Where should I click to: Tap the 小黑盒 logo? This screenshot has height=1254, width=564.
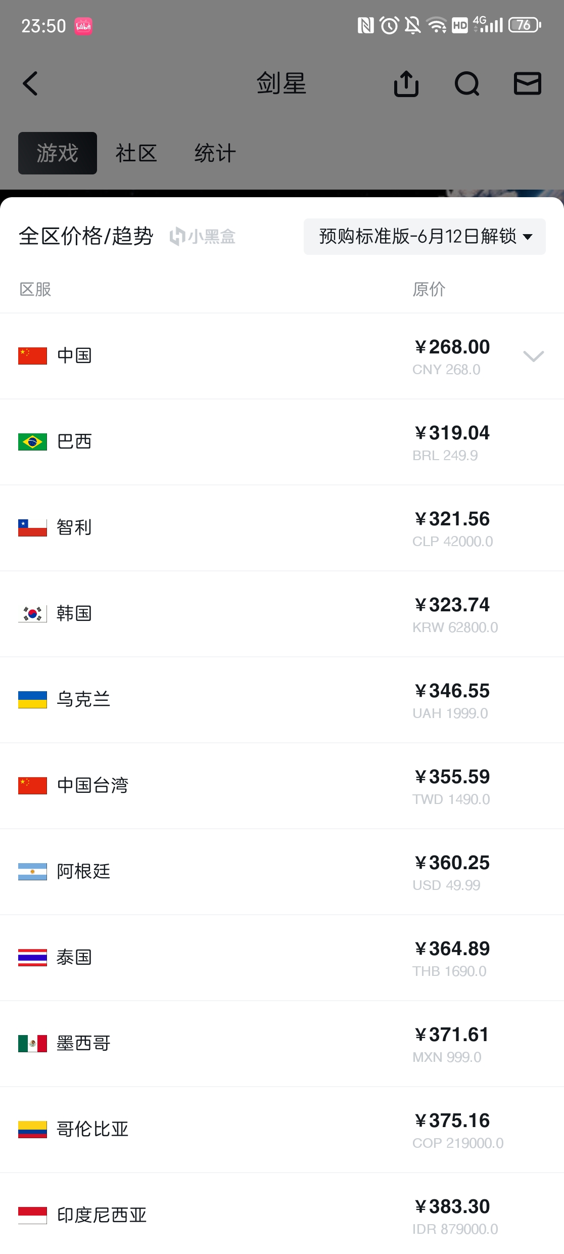(203, 236)
